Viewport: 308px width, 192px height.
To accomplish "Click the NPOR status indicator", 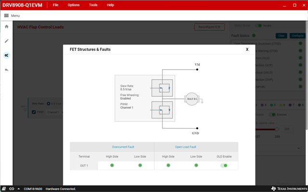I will pyautogui.click(x=300, y=86).
